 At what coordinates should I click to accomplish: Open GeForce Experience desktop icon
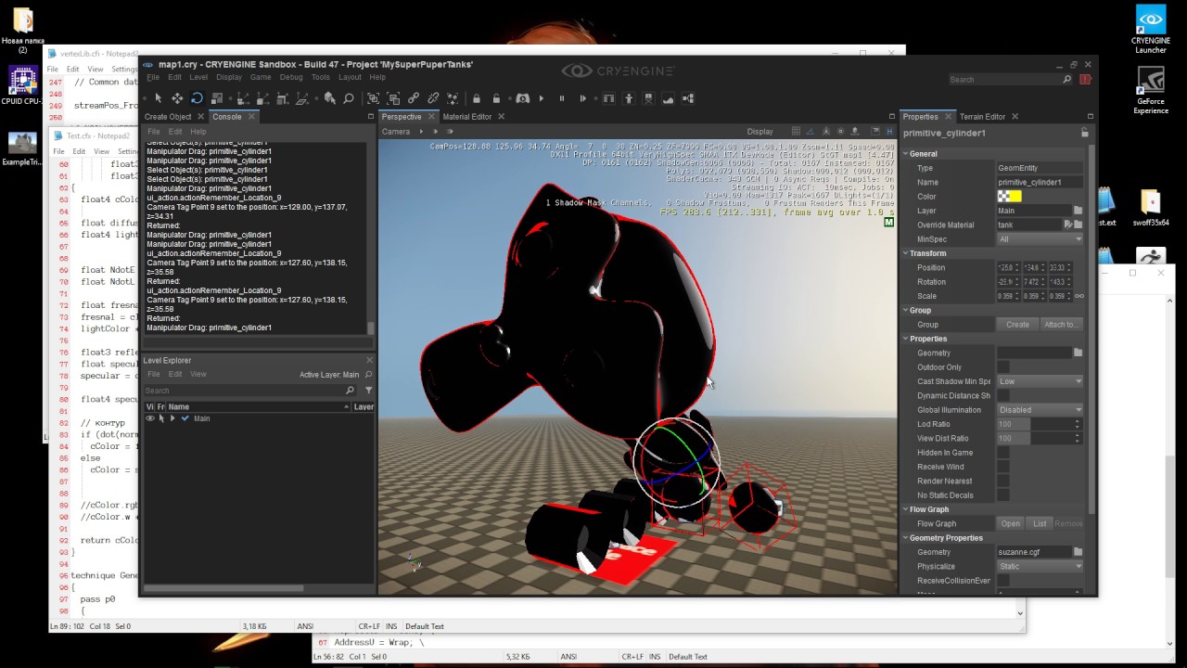coord(1151,91)
